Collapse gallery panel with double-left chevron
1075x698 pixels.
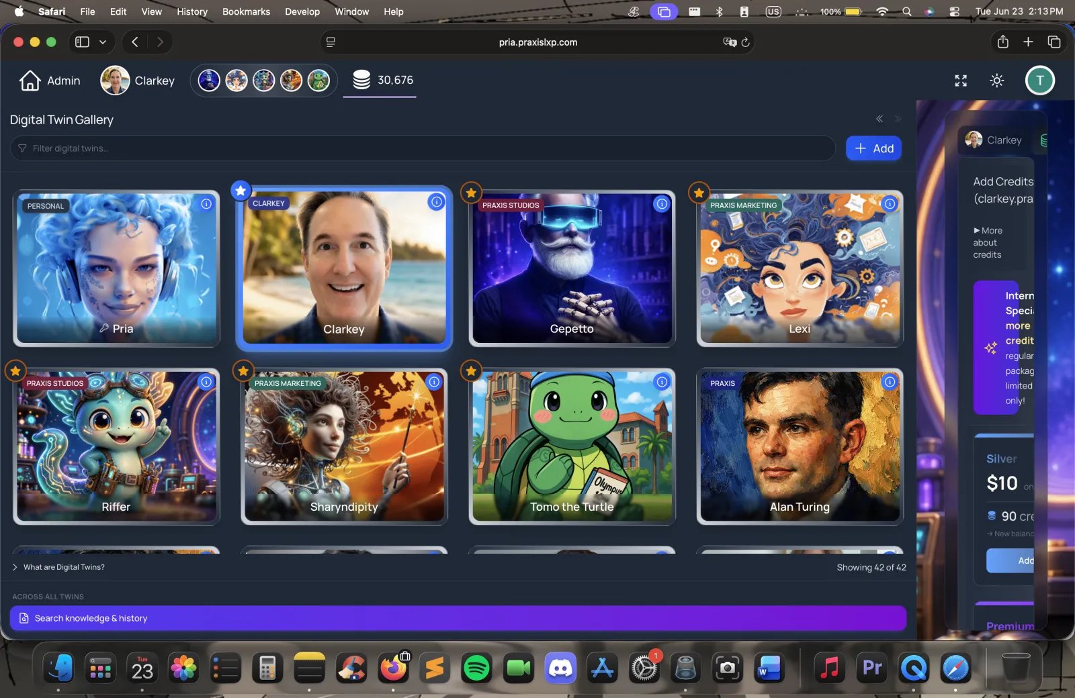(x=879, y=119)
